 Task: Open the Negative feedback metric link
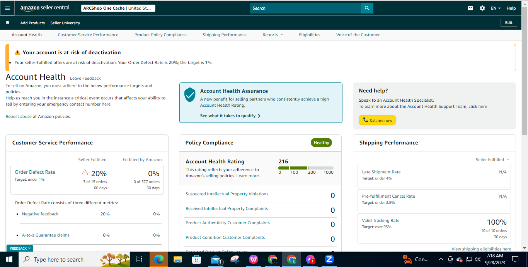point(40,214)
